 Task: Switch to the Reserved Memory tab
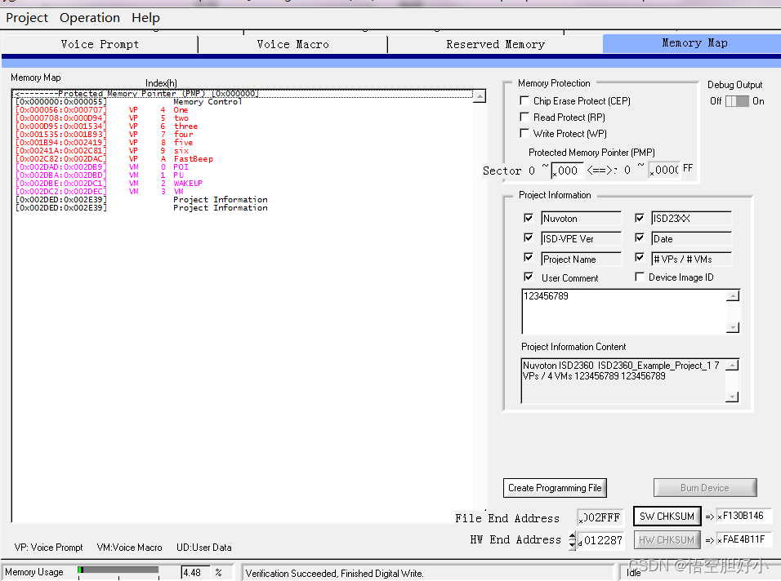tap(495, 44)
